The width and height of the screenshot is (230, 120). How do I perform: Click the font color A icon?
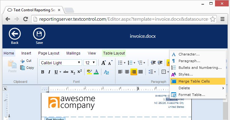click(x=96, y=72)
